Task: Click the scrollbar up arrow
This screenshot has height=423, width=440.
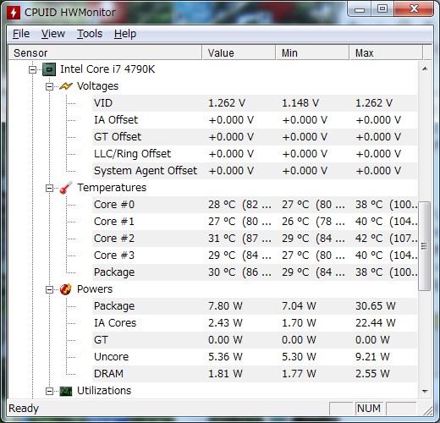Action: [x=425, y=69]
